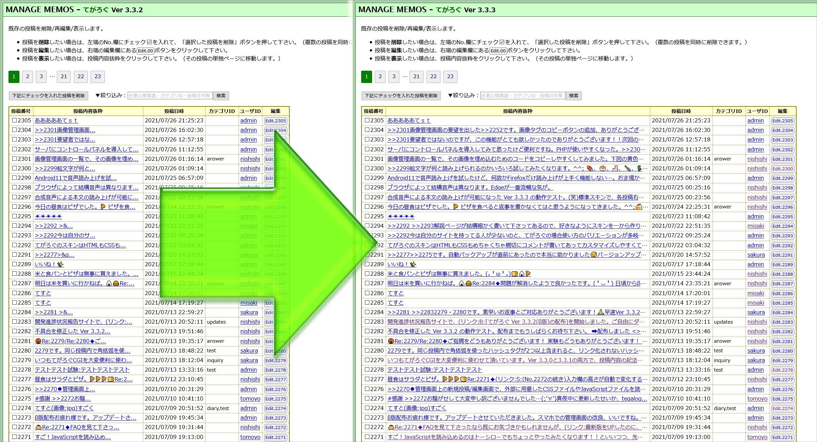Click Edit.2278 button in right panel

pyautogui.click(x=783, y=370)
